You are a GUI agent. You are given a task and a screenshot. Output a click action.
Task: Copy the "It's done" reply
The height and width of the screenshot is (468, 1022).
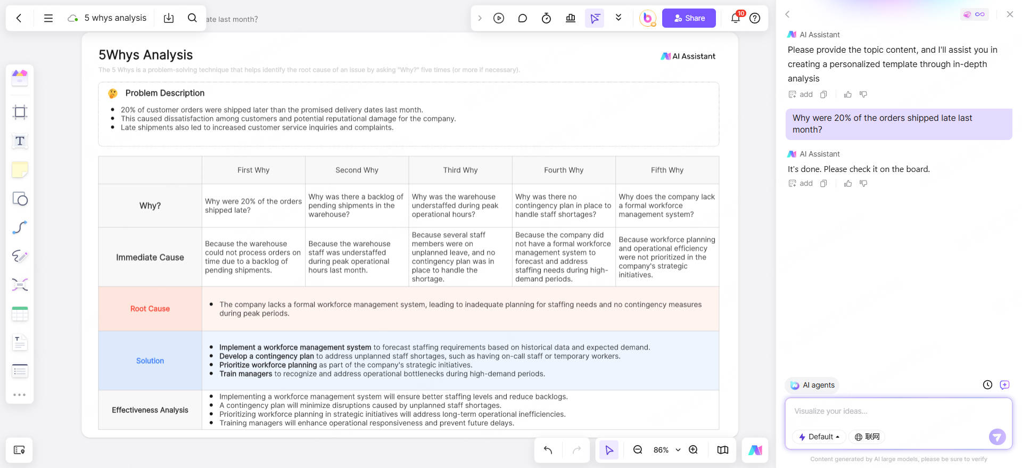point(823,183)
